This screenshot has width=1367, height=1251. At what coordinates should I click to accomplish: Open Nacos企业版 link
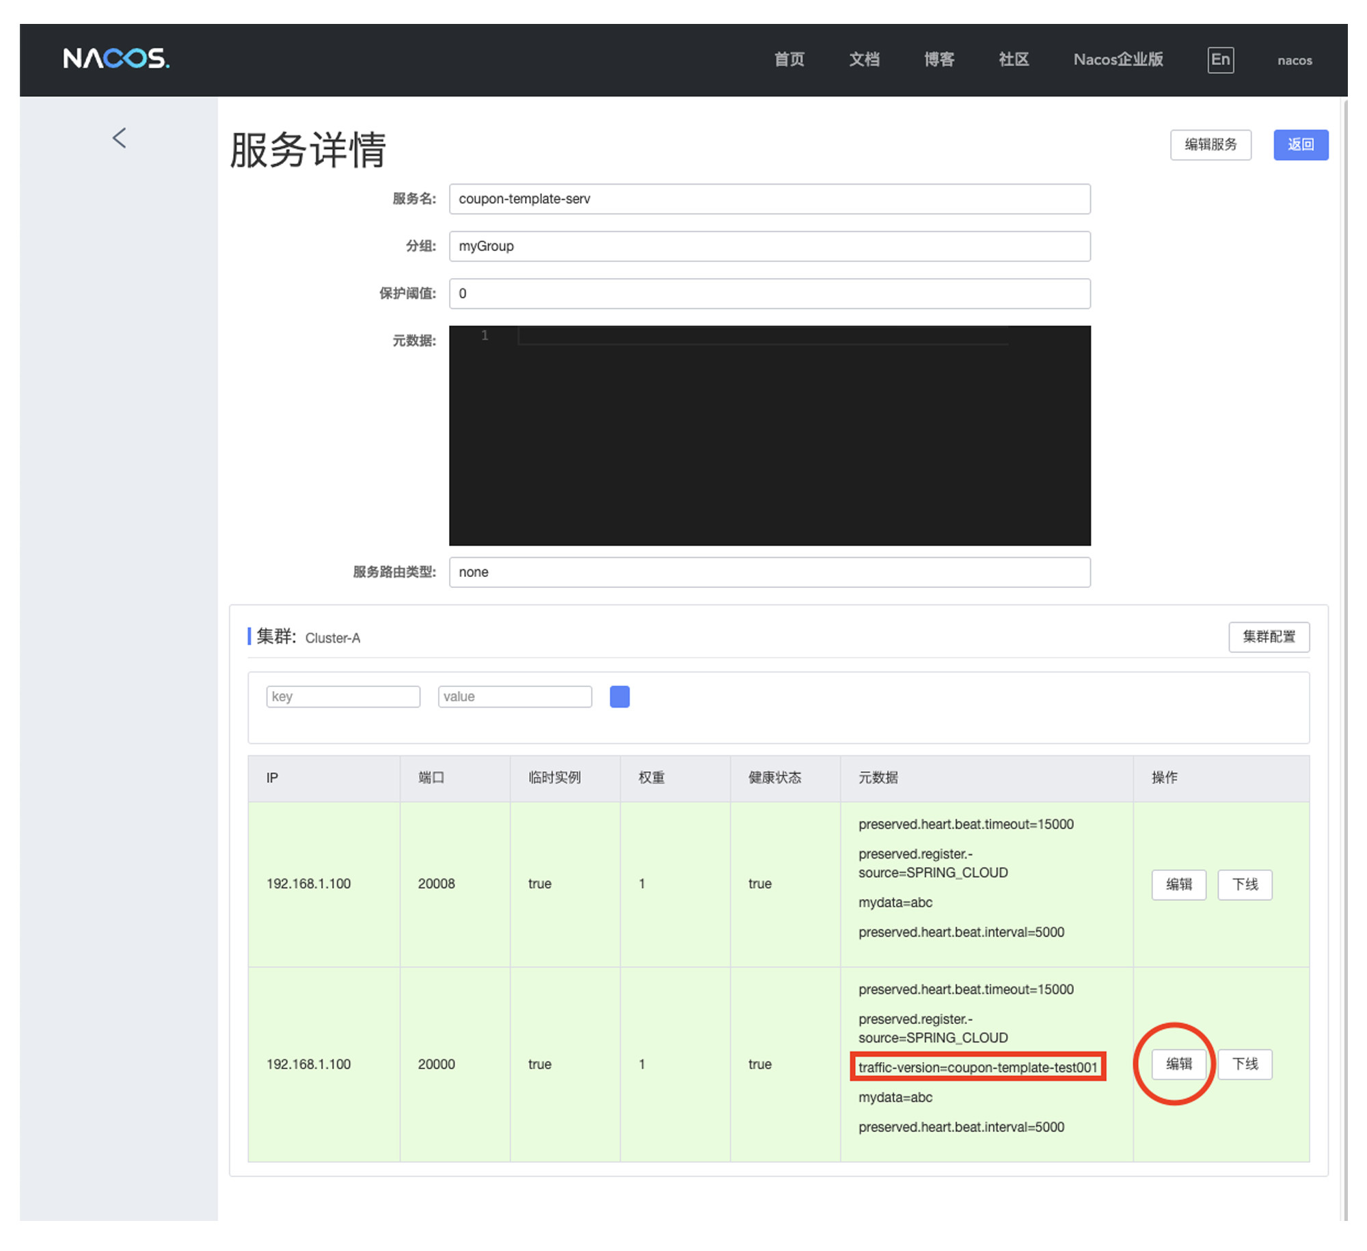click(1118, 59)
